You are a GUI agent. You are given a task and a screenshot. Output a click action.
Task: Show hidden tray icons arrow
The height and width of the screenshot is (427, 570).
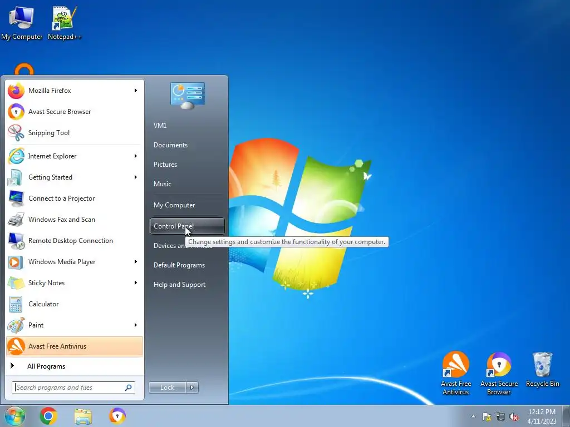tap(473, 416)
